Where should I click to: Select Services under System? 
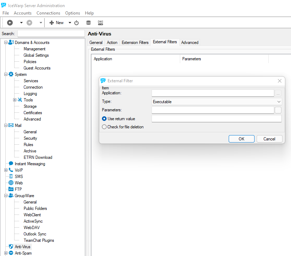coord(31,81)
